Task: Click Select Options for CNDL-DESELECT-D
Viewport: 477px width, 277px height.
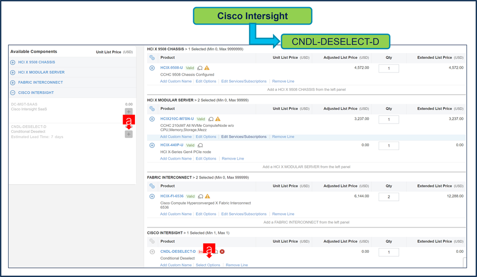Action: click(208, 265)
